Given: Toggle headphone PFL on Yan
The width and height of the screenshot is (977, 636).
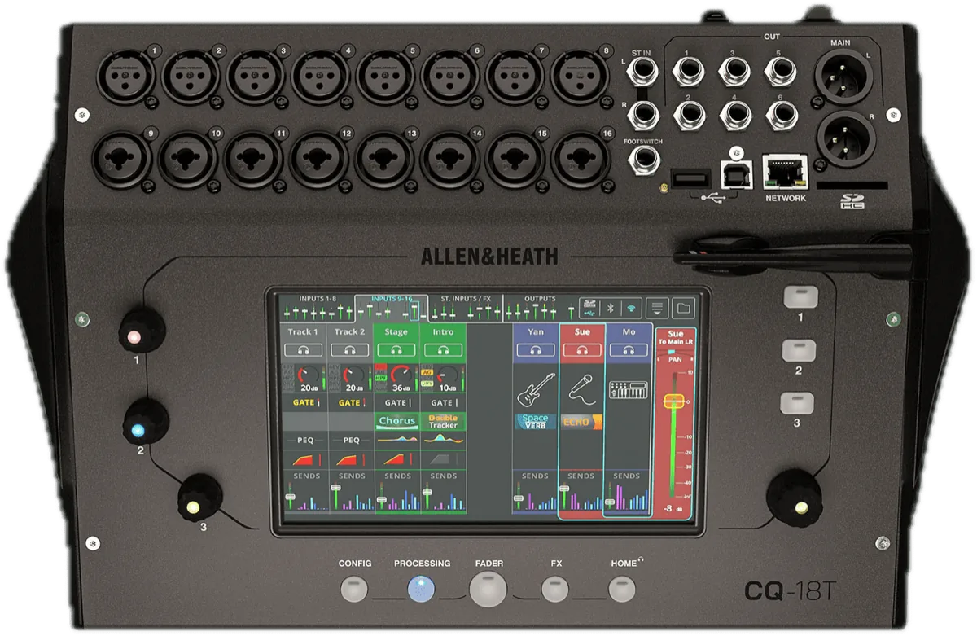Looking at the screenshot, I should pos(535,349).
